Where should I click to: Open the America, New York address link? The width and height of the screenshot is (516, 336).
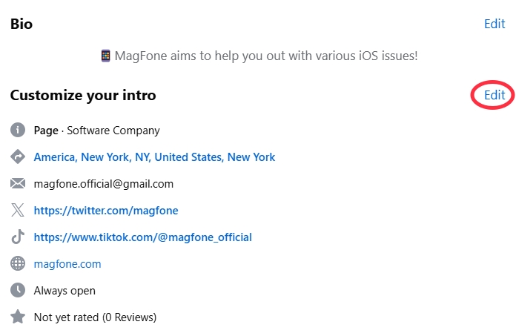154,157
